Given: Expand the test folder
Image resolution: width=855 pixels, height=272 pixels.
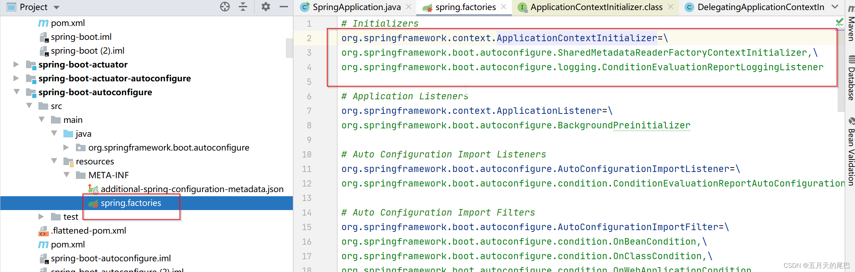Looking at the screenshot, I should pyautogui.click(x=41, y=217).
